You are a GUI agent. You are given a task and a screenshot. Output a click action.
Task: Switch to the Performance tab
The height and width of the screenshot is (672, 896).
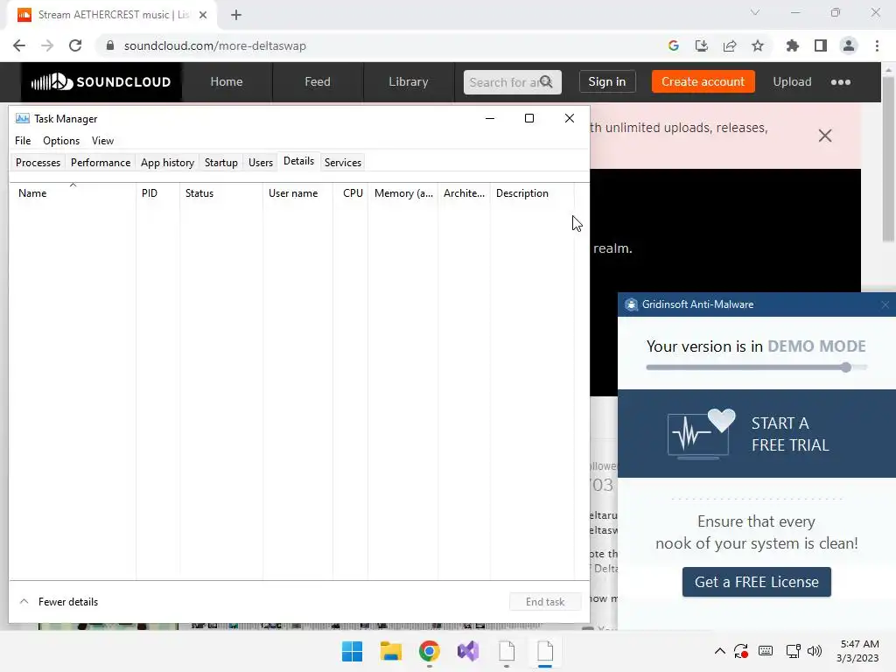coord(101,162)
